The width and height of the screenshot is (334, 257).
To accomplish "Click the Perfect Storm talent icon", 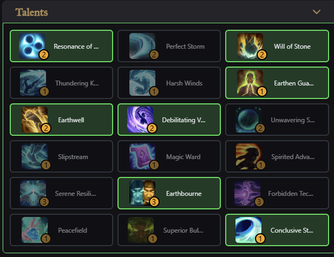I will click(142, 45).
